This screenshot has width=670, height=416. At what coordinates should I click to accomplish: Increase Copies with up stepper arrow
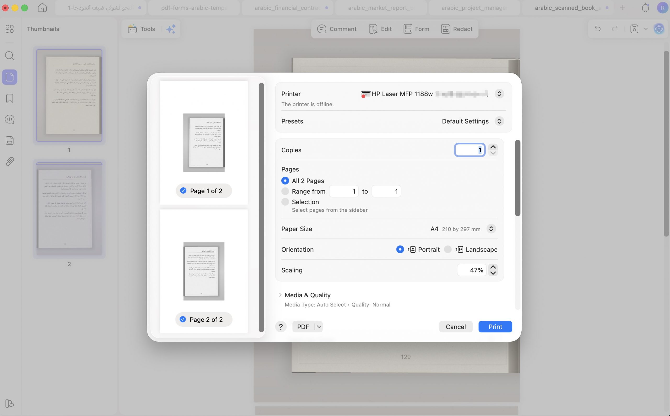(x=493, y=147)
